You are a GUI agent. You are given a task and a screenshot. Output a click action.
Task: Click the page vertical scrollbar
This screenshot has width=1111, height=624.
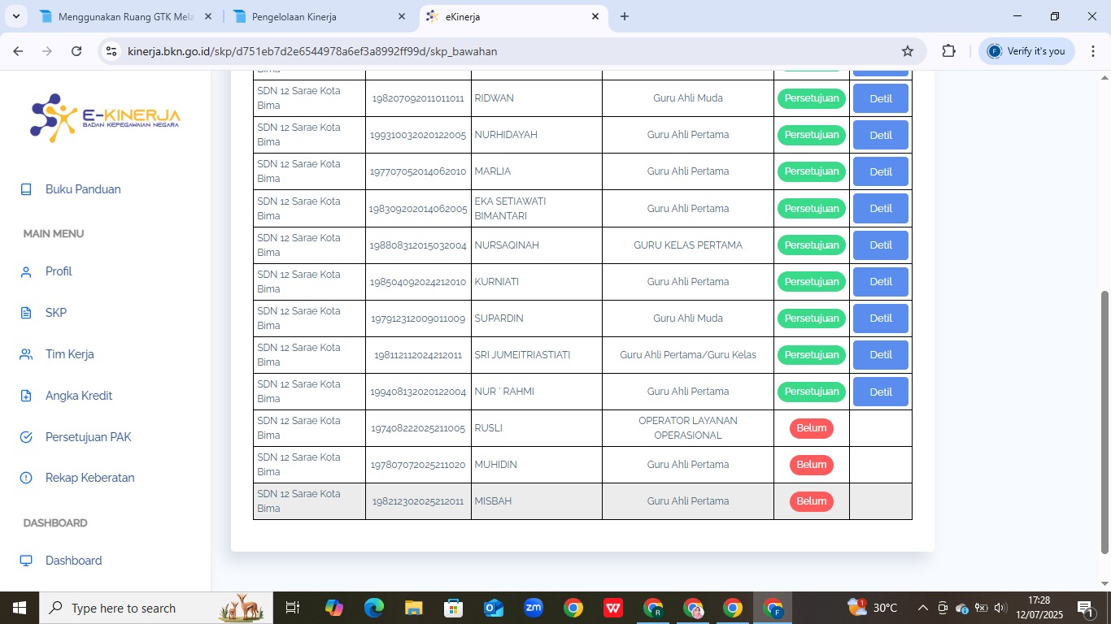click(x=1104, y=422)
